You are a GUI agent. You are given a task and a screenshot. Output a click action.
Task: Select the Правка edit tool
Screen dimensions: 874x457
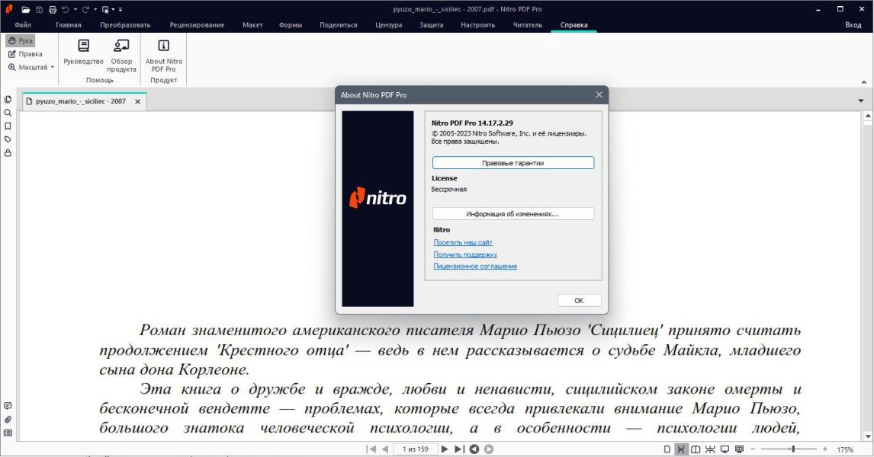pyautogui.click(x=26, y=54)
